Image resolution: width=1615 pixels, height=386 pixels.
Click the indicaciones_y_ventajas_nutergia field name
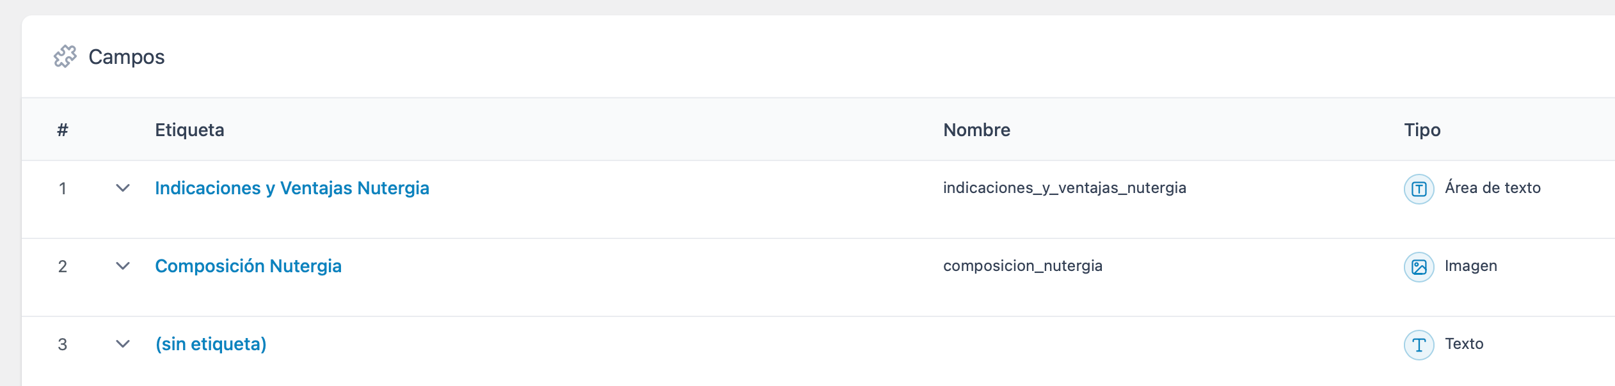[1064, 188]
